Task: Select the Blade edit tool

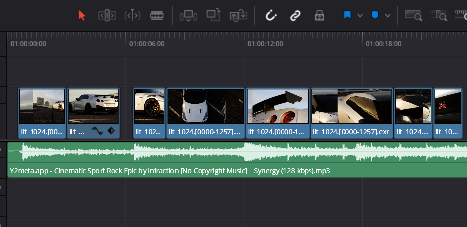Action: pos(157,15)
